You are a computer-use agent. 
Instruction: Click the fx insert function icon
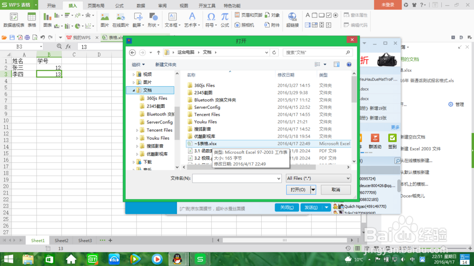(x=68, y=46)
